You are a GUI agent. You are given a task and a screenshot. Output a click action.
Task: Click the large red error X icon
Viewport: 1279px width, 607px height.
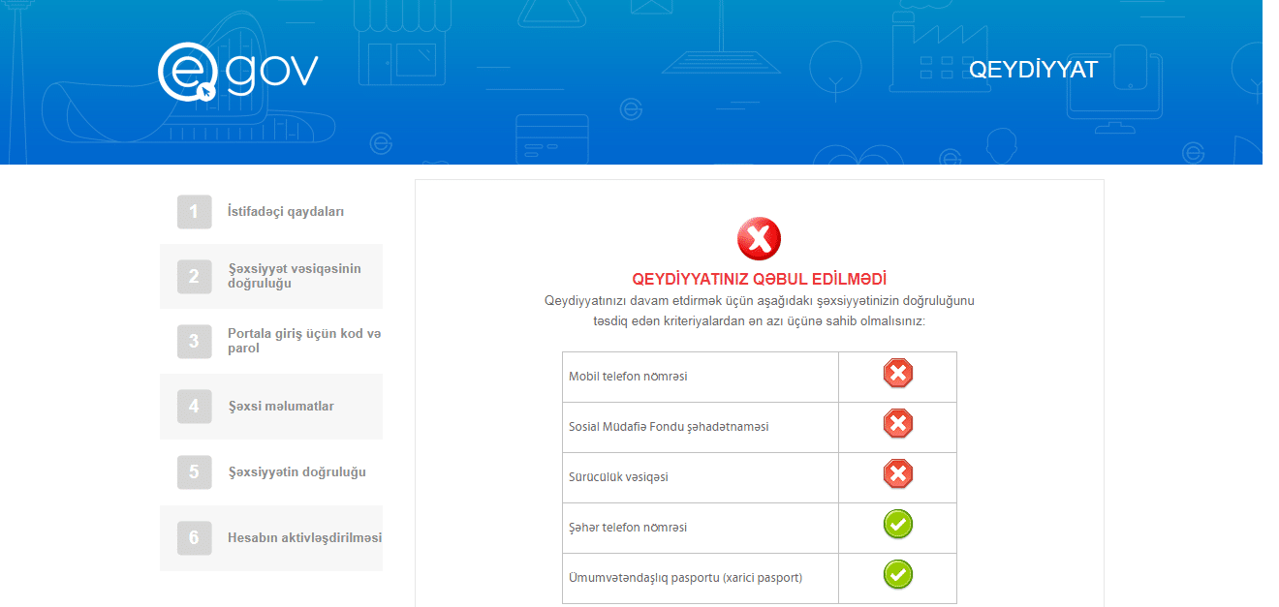[x=759, y=239]
